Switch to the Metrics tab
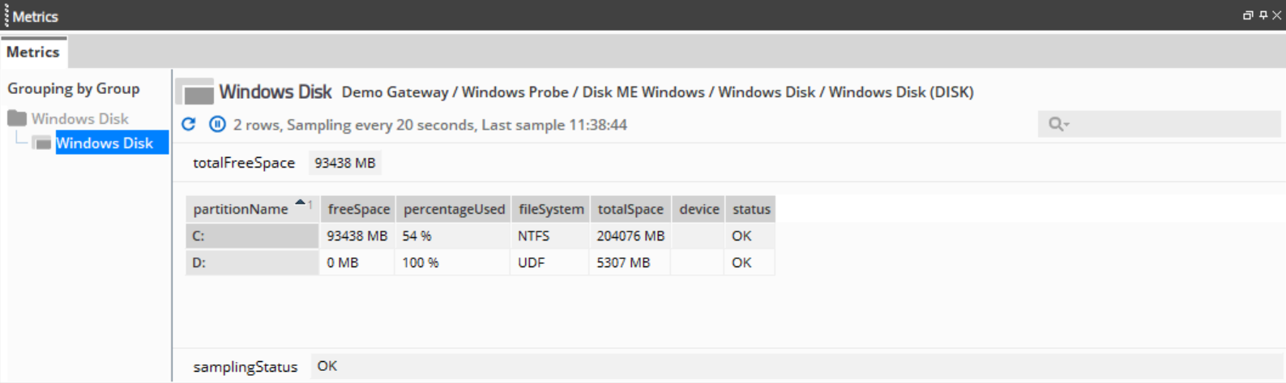 (33, 52)
